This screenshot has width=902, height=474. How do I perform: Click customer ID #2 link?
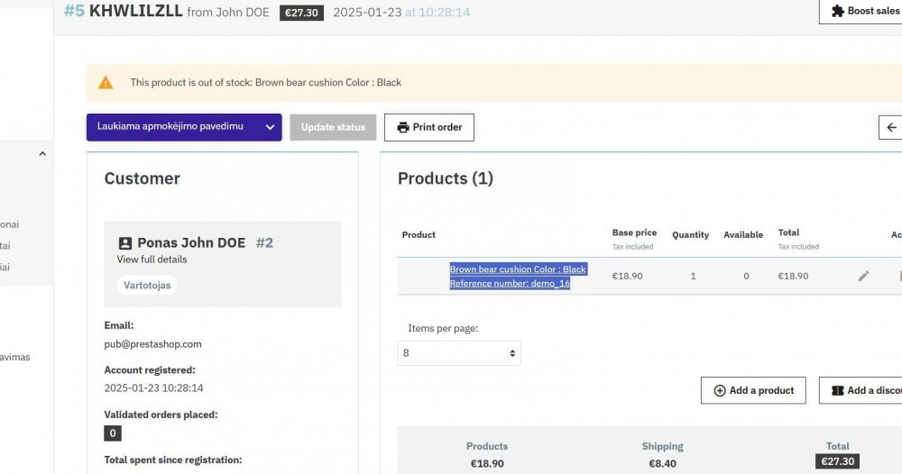264,242
